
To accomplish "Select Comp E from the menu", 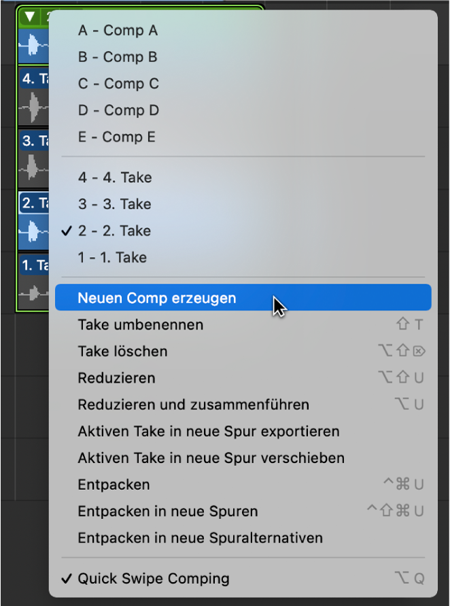I will pos(118,136).
